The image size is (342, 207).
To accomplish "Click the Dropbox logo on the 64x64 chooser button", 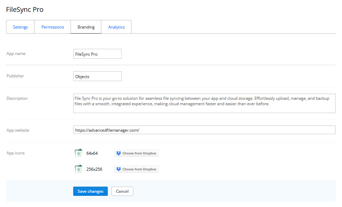I will [x=119, y=153].
